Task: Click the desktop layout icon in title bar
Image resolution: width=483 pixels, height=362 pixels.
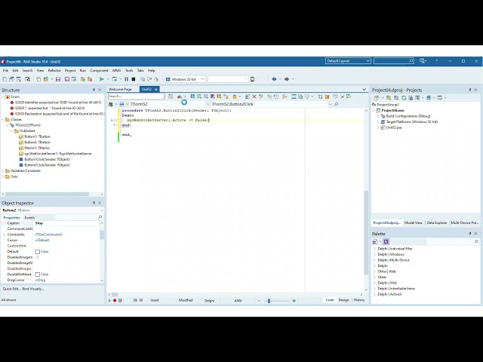Action: click(x=423, y=61)
